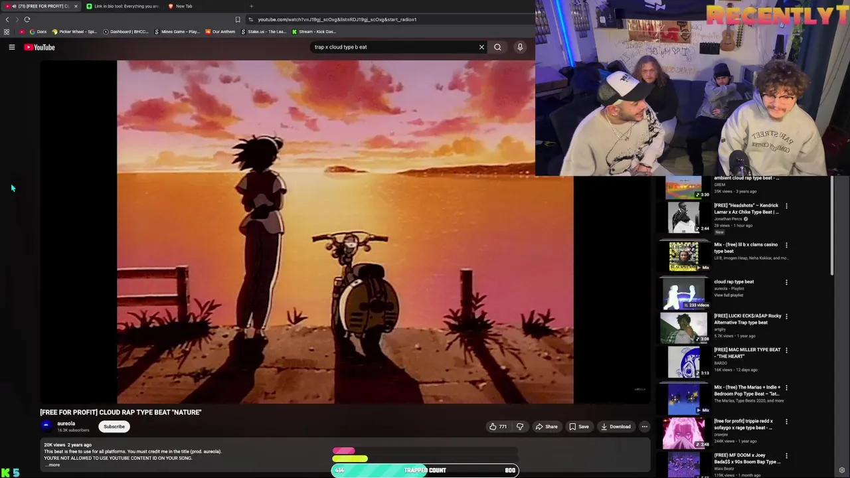Click the Download button

coord(616,426)
